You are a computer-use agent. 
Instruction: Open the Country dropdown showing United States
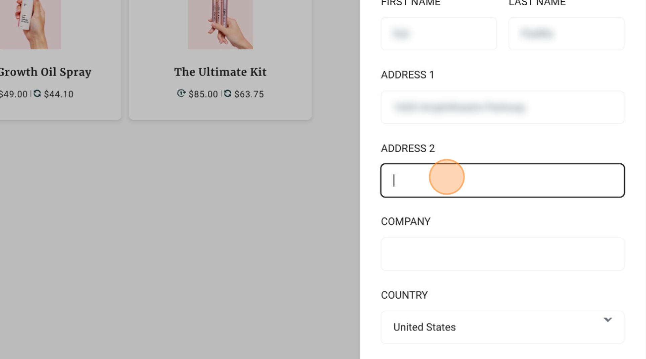pyautogui.click(x=502, y=327)
